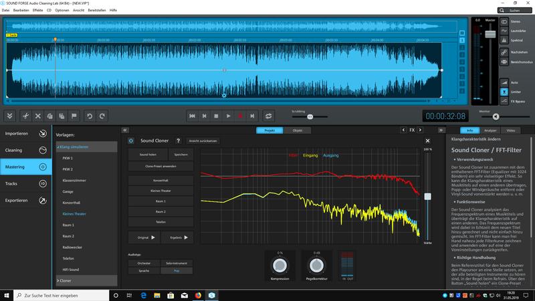Open the Datei menu
This screenshot has width=535, height=301.
pyautogui.click(x=5, y=10)
